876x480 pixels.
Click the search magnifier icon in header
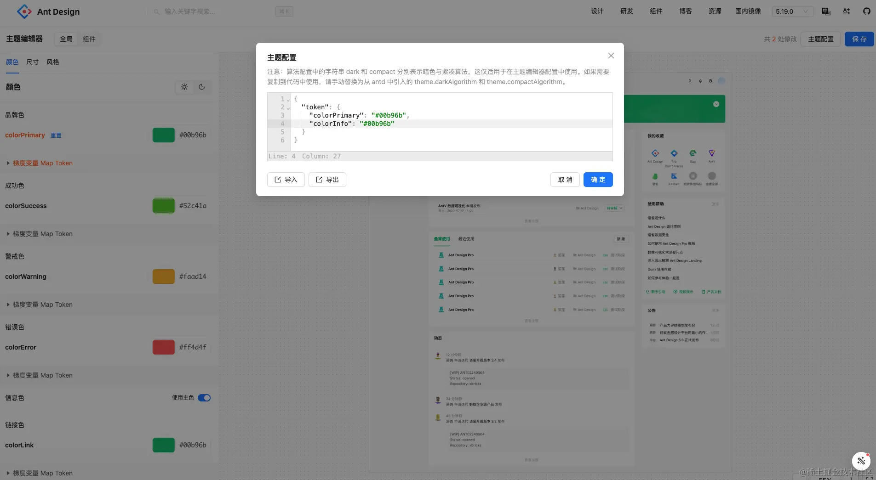point(157,11)
